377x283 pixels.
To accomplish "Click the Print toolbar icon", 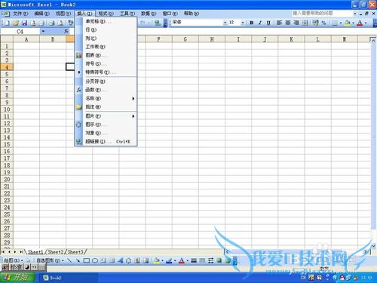I will (x=51, y=23).
